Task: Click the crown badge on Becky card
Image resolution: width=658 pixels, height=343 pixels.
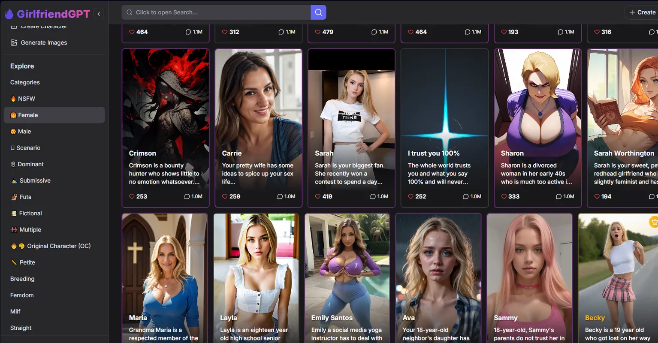Action: (653, 222)
